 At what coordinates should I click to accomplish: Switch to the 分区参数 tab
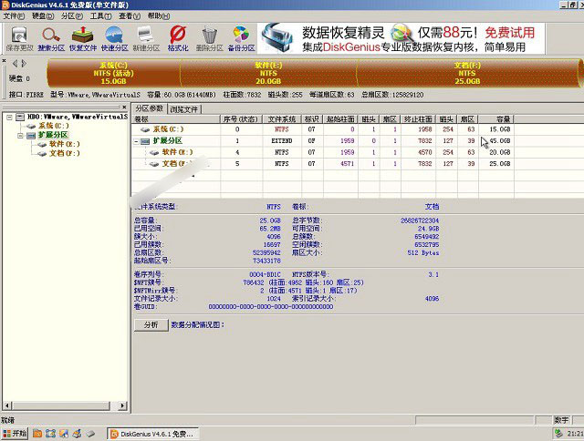pos(150,108)
